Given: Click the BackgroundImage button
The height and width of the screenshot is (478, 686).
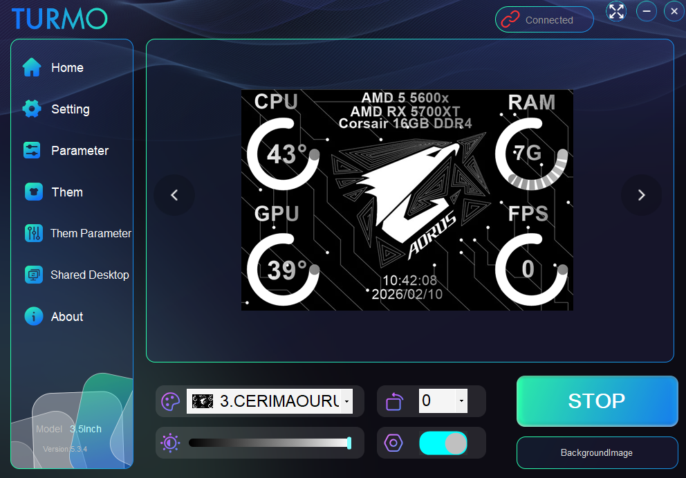Looking at the screenshot, I should (x=597, y=453).
